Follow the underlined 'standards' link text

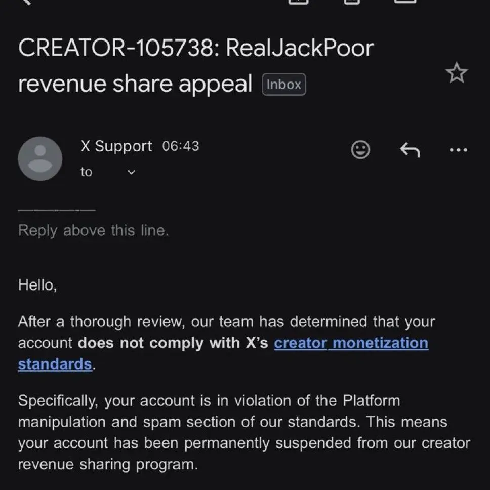tap(55, 364)
